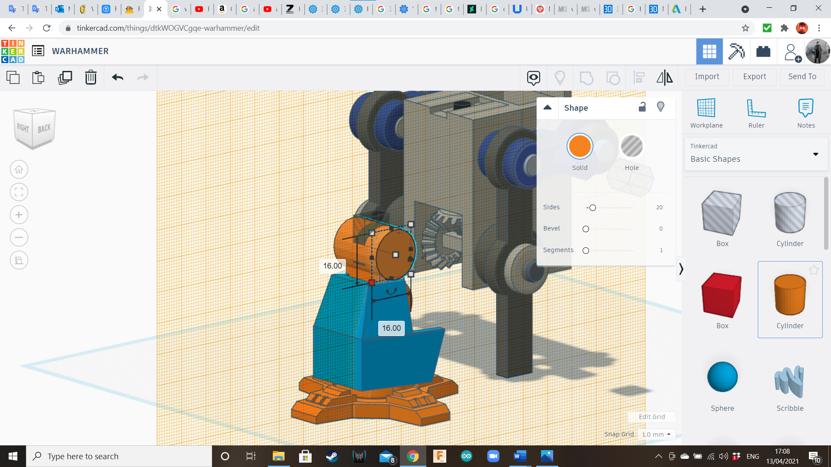This screenshot has width=831, height=467.
Task: Click the Sides slider handle
Action: point(593,208)
